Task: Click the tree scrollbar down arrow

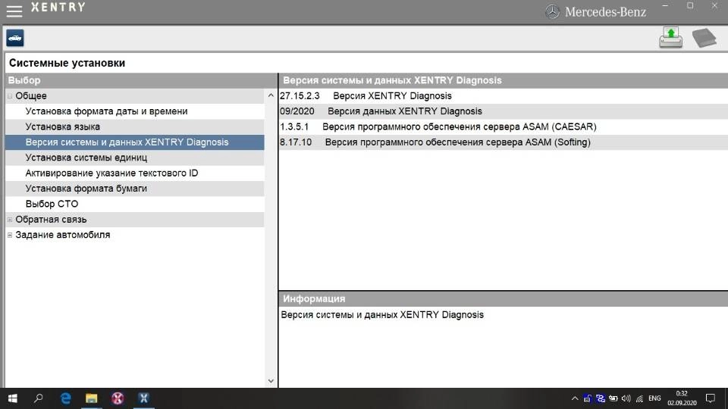Action: (x=271, y=381)
